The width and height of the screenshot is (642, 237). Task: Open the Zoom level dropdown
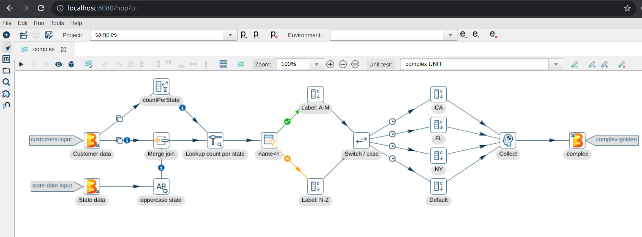pos(316,65)
